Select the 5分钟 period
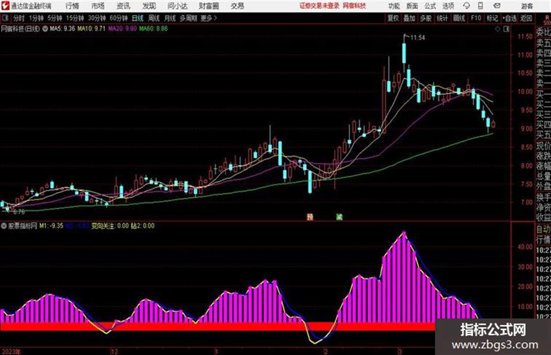The height and width of the screenshot is (355, 551). tap(55, 18)
